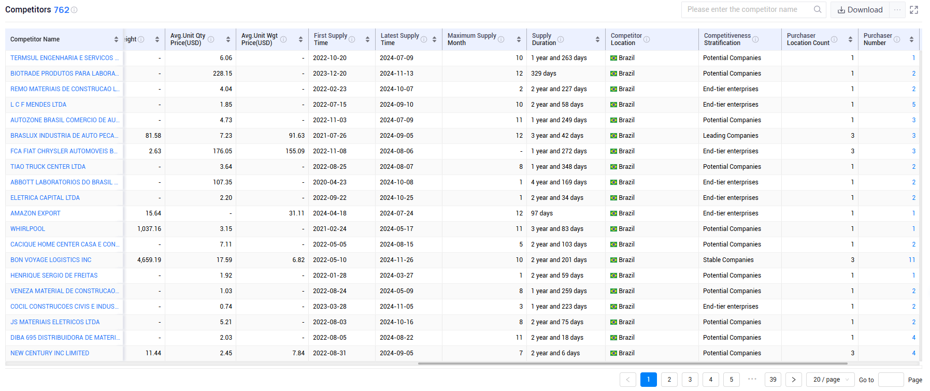Click the info icon on Avg.Unit Wgt Price(USD)
The image size is (930, 391).
pos(283,39)
